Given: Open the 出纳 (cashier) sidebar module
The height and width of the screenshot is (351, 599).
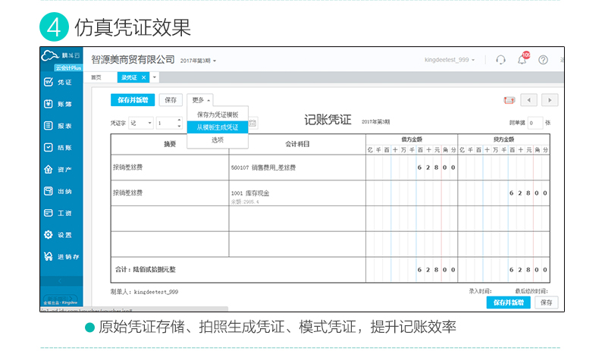Looking at the screenshot, I should [59, 192].
